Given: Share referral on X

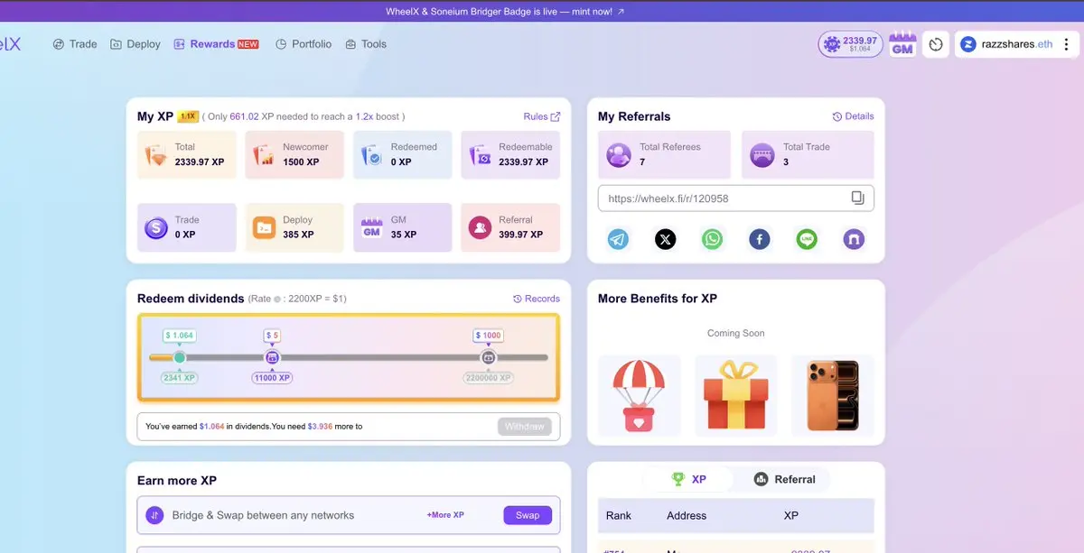Looking at the screenshot, I should point(665,239).
